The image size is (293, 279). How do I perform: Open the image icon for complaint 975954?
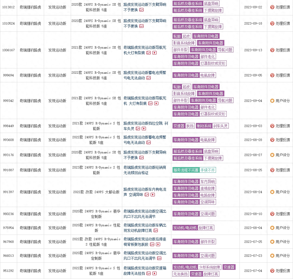pos(156,230)
